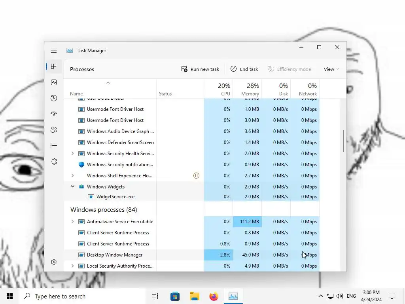
Task: Open the View dropdown
Action: [x=331, y=69]
